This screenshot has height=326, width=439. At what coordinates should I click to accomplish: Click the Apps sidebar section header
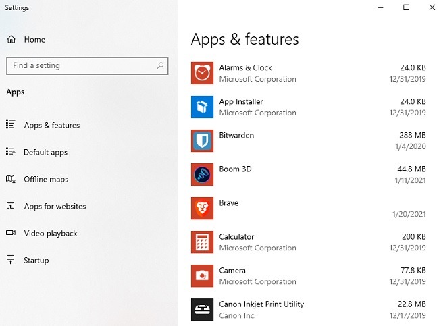coord(16,92)
